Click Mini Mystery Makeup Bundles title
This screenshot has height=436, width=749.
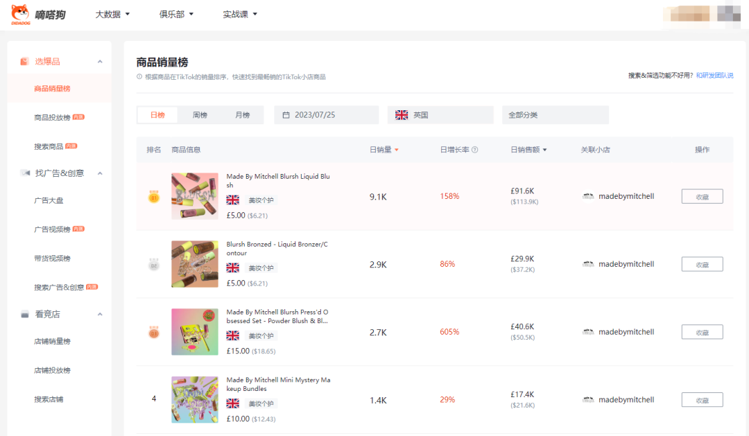(279, 384)
